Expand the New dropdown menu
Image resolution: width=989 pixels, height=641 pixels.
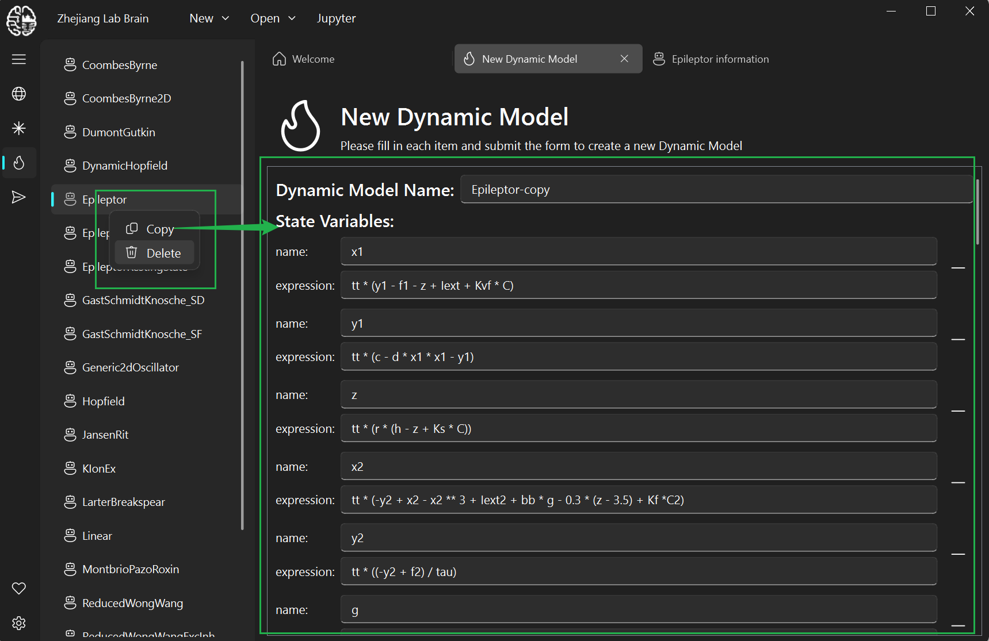(209, 18)
